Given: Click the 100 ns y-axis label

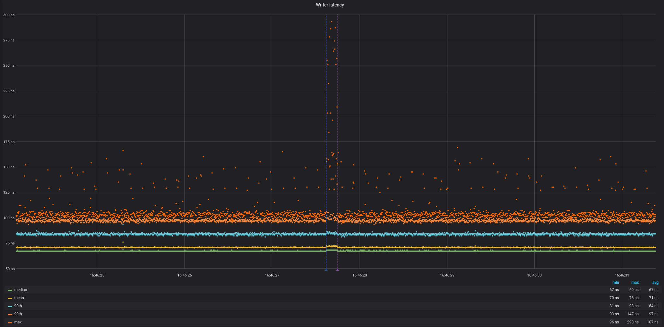Looking at the screenshot, I should 9,218.
